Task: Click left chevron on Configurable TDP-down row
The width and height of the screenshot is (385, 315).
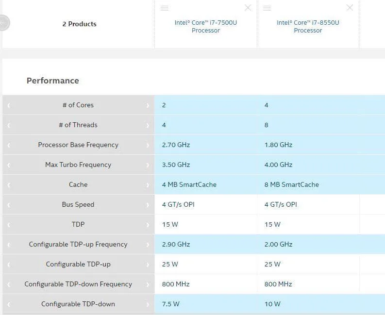Action: click(9, 304)
